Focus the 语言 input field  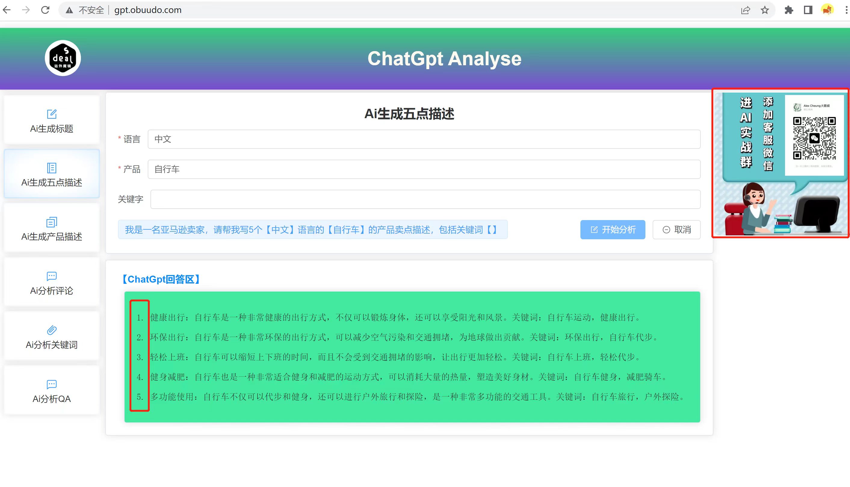424,139
